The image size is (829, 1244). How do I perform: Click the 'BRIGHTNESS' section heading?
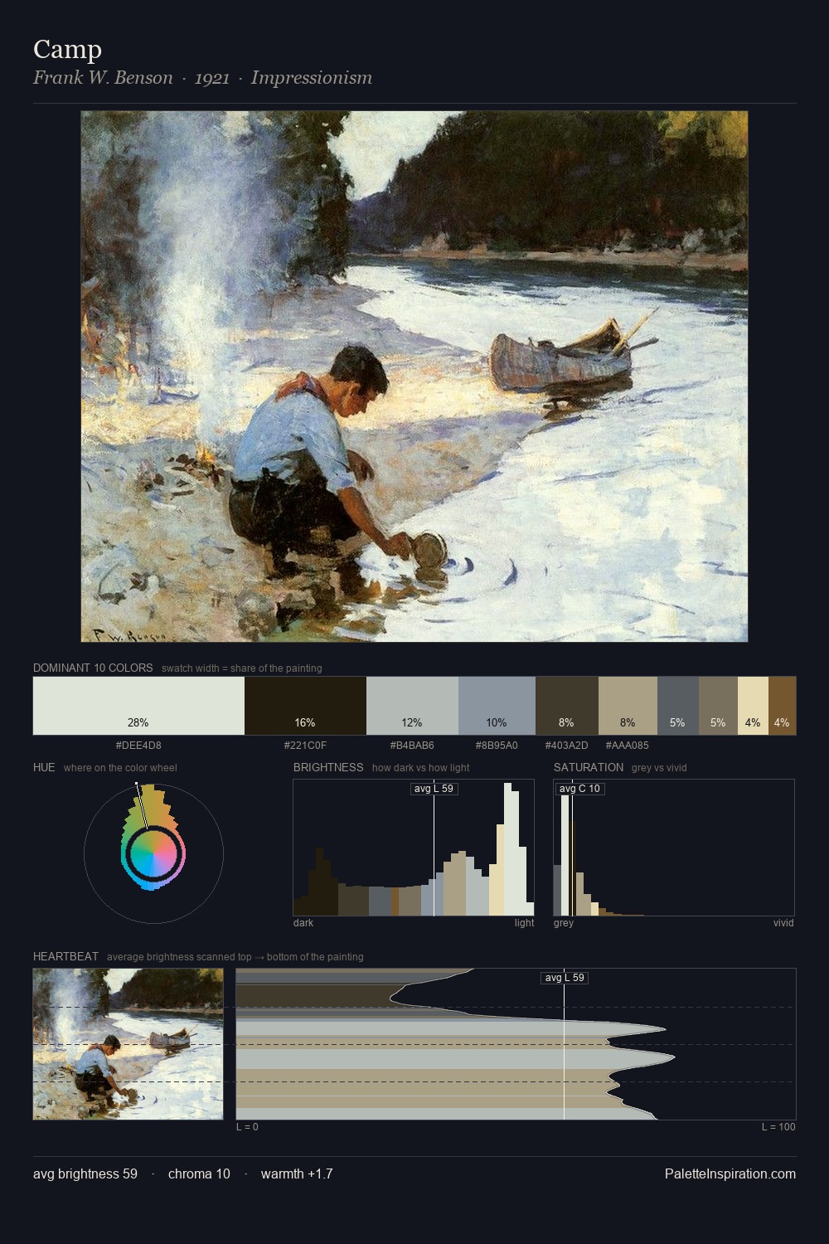pos(328,767)
